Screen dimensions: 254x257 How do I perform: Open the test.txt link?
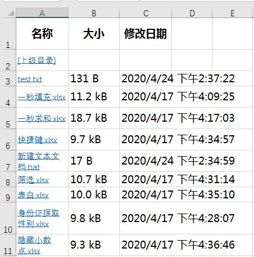(x=30, y=79)
